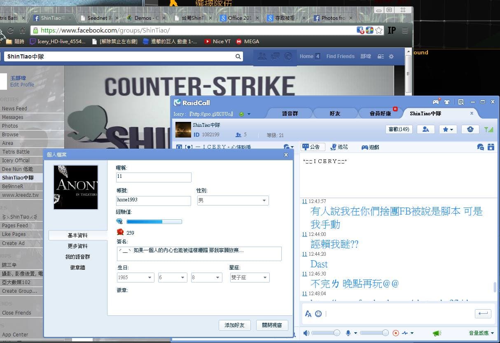The width and height of the screenshot is (500, 343).
Task: Switch to the 好友 tab in RaidCall
Action: [335, 113]
